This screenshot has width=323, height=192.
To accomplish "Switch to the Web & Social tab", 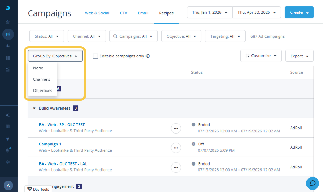I will (x=97, y=13).
